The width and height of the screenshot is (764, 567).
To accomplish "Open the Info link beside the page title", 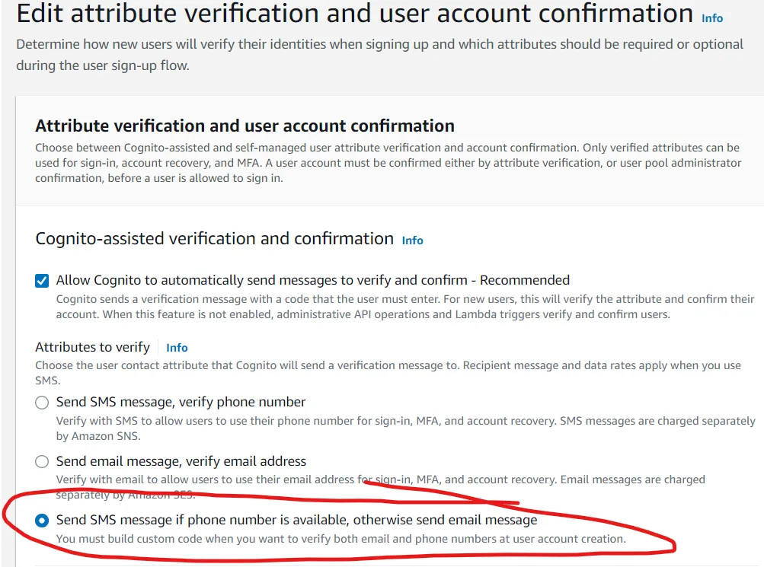I will [x=712, y=18].
